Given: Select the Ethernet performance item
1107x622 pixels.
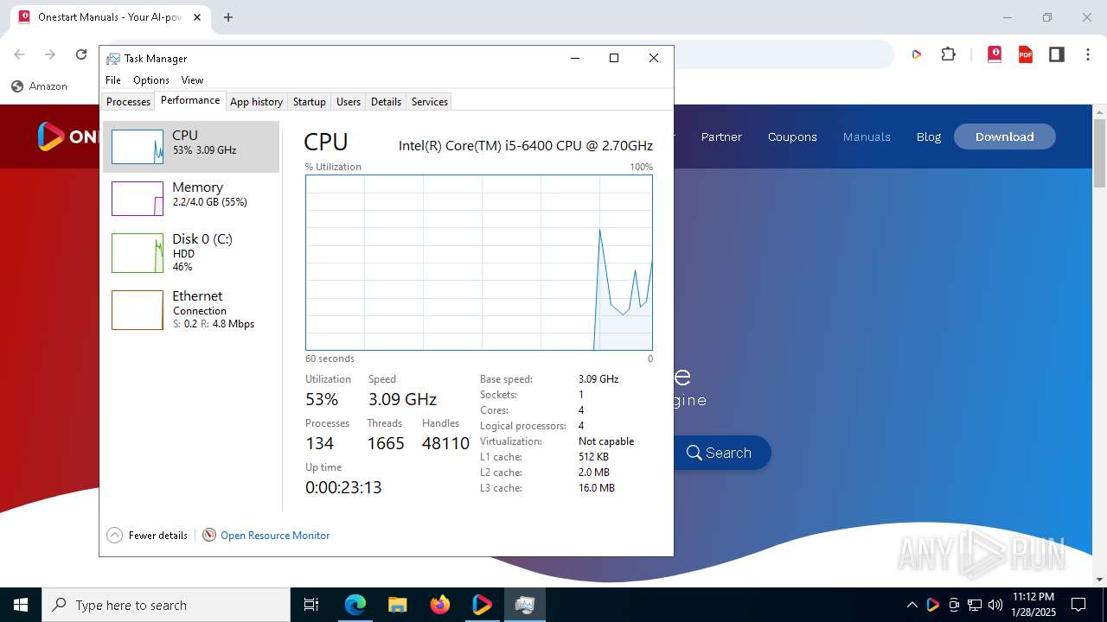Looking at the screenshot, I should pos(191,309).
